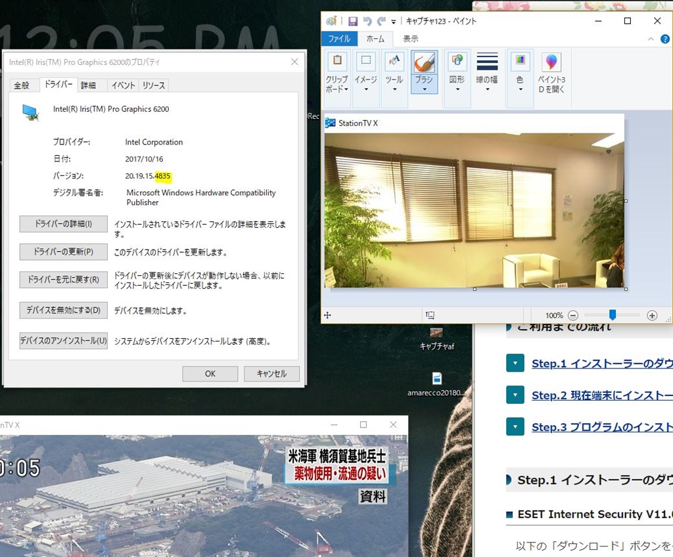Screen dimensions: 673x557
Task: Click zoom out minus button in Paint
Action: 573,315
